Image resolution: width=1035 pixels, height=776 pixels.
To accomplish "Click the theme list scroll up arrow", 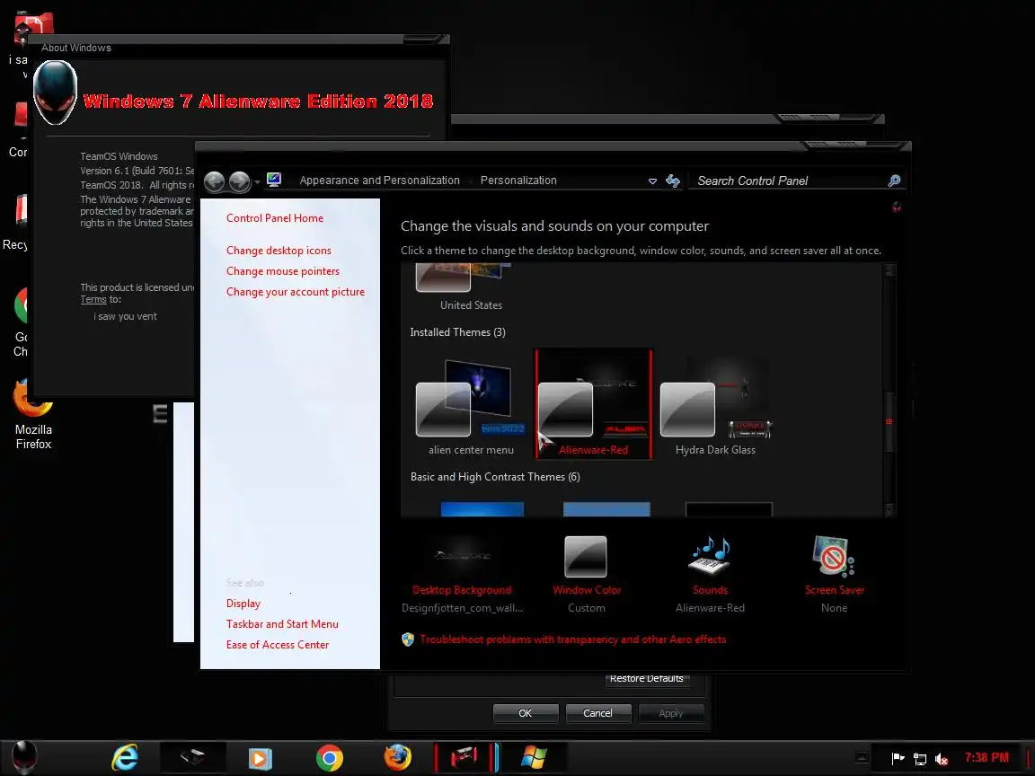I will pos(889,269).
